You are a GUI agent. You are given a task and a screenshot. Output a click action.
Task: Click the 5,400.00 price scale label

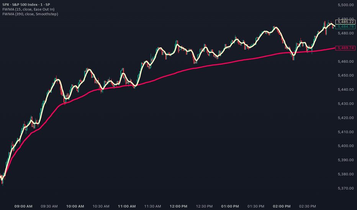[346, 146]
